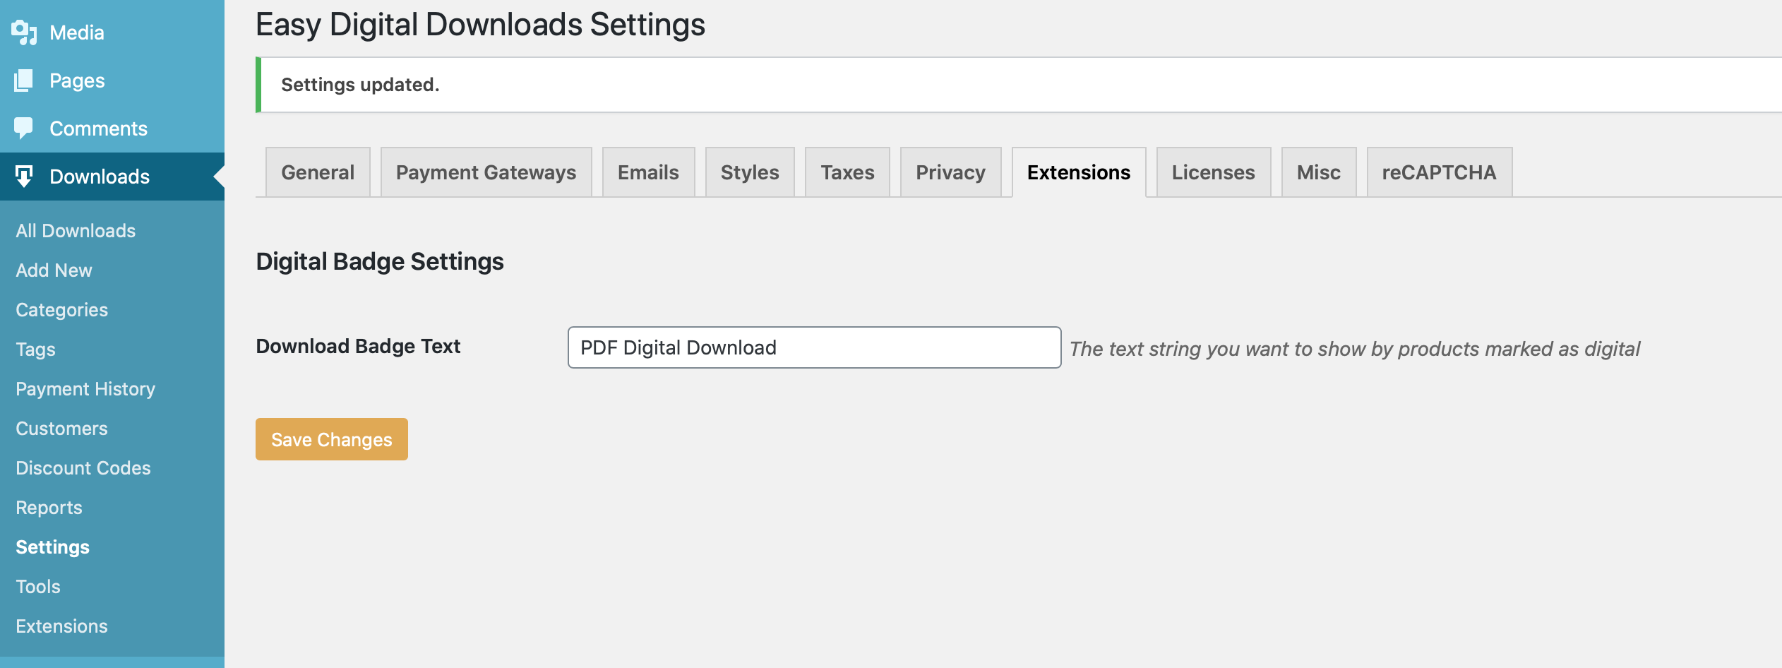The image size is (1782, 668).
Task: Open the Licenses tab
Action: tap(1213, 172)
